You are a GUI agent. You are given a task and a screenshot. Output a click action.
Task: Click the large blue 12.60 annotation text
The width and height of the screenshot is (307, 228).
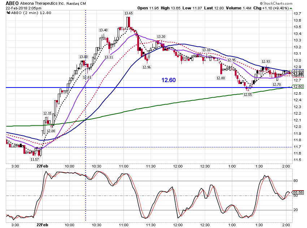(x=169, y=80)
